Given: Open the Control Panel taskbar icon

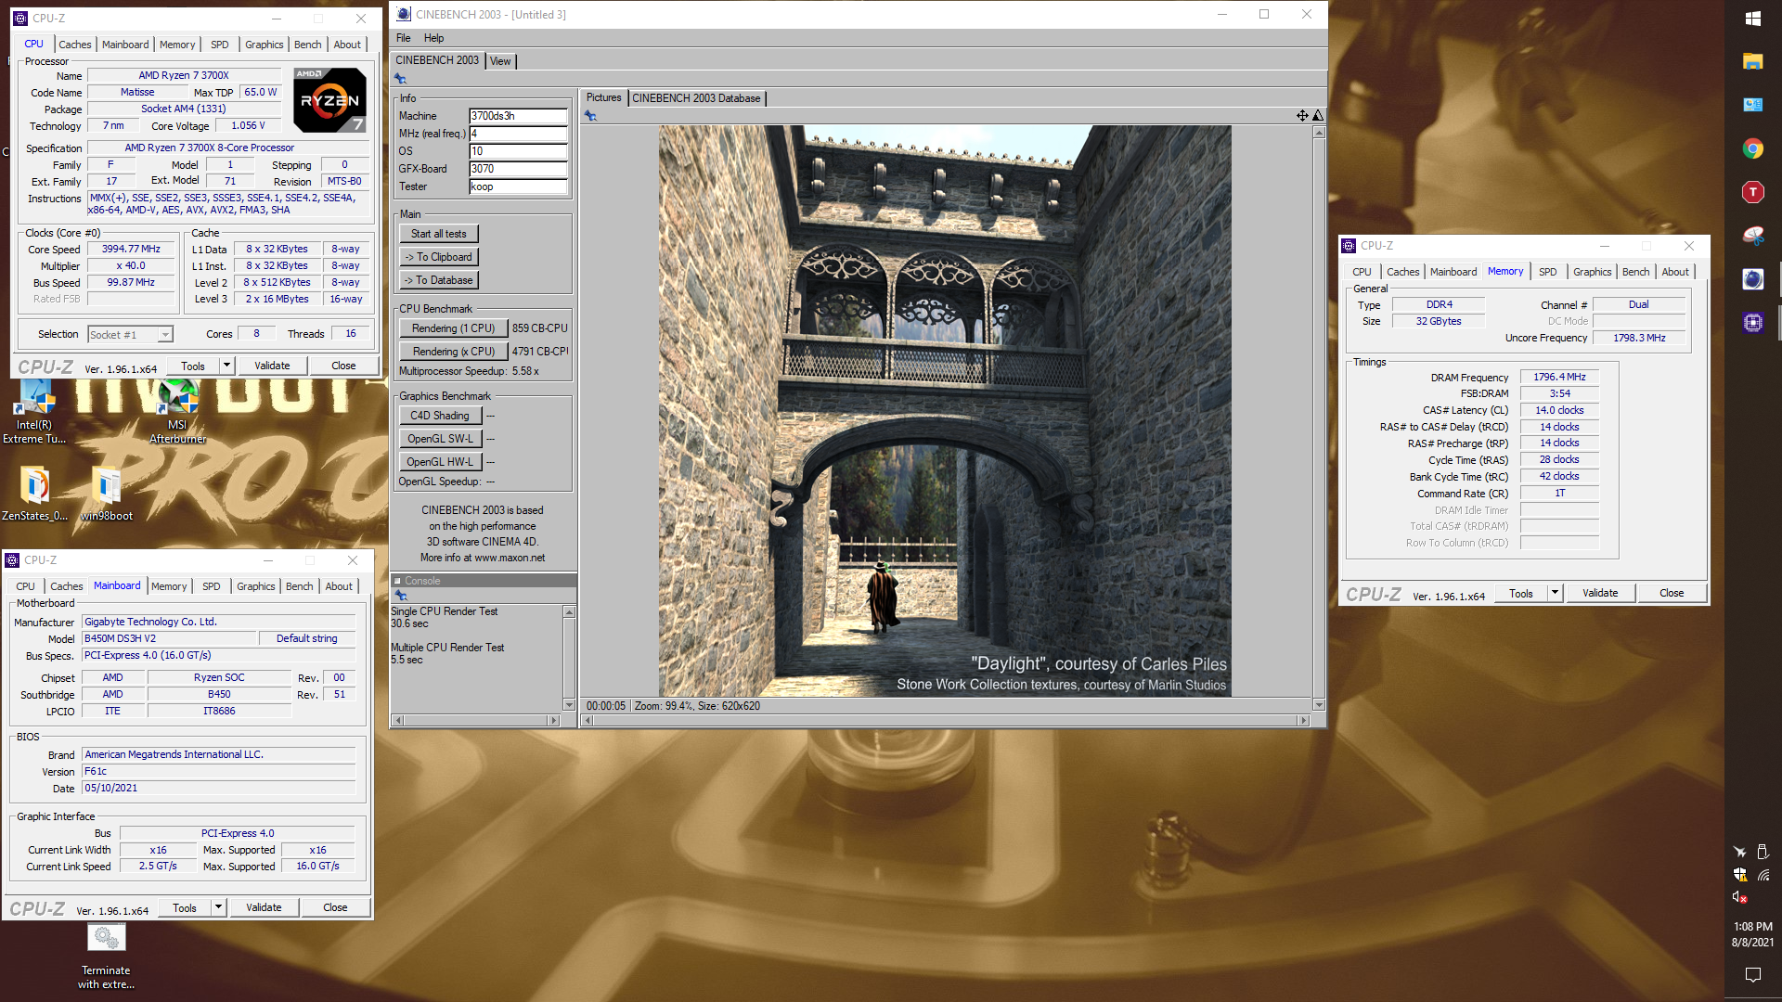Looking at the screenshot, I should (1752, 105).
